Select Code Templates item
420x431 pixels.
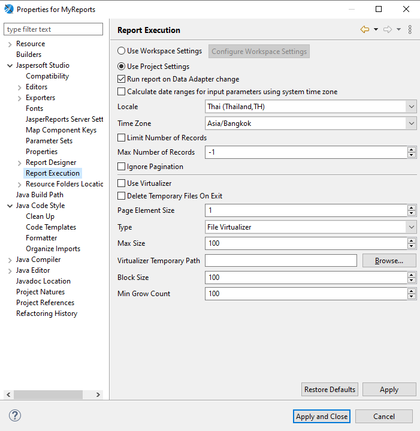[x=51, y=227]
